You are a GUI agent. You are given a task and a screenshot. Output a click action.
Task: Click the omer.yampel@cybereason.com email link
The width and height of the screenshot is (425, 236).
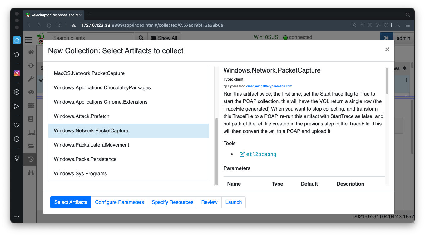(269, 86)
